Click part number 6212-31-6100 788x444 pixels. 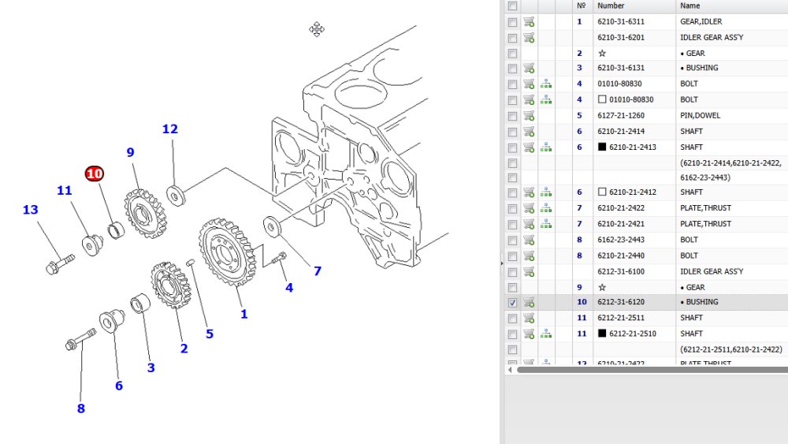point(621,271)
